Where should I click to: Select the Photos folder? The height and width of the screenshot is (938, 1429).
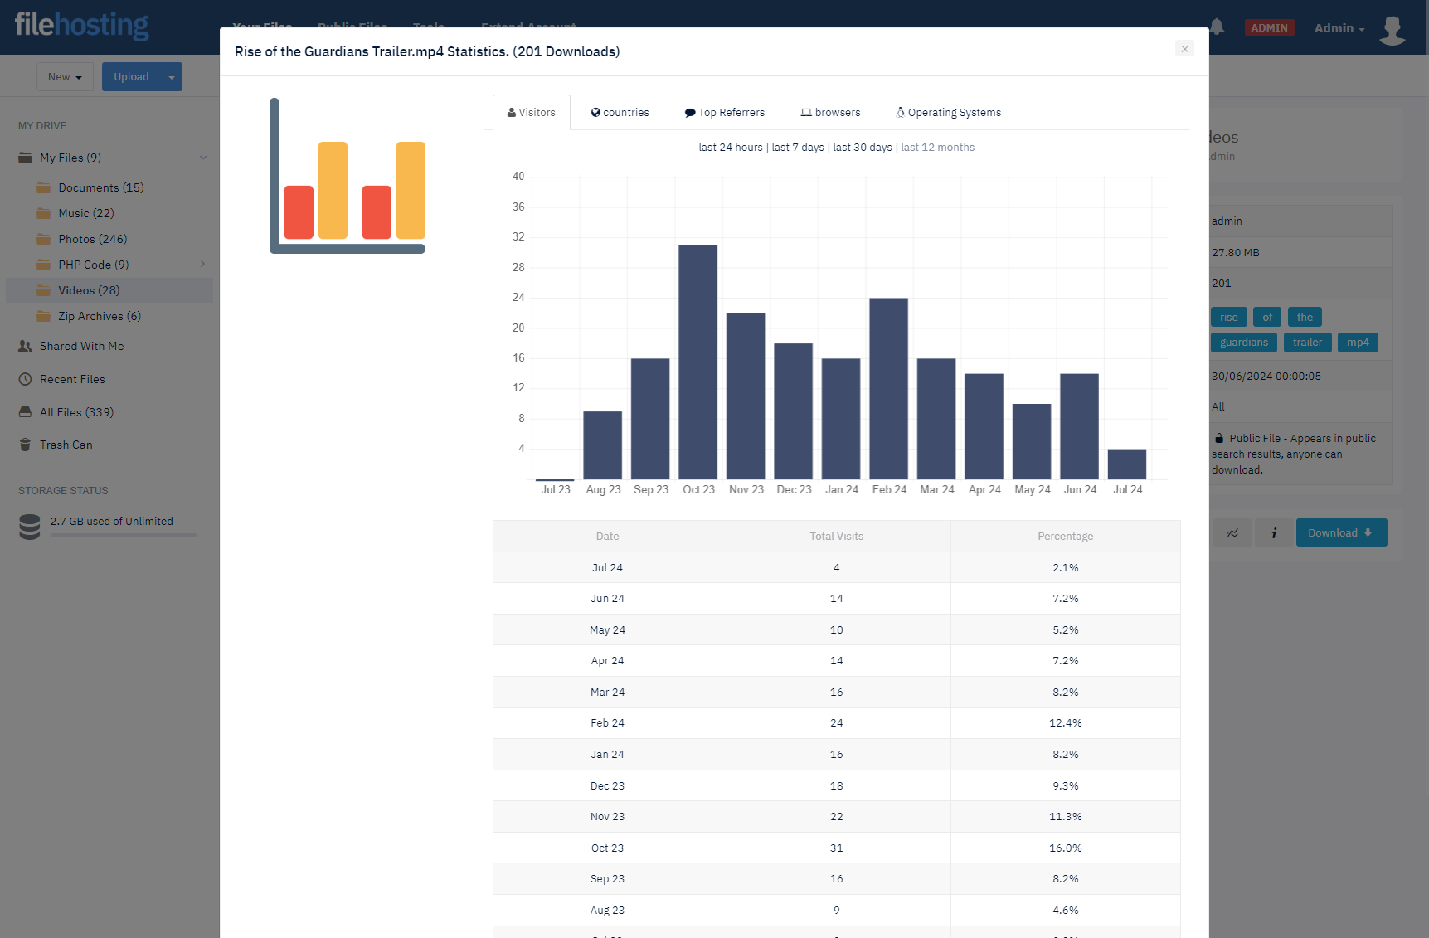pyautogui.click(x=92, y=239)
